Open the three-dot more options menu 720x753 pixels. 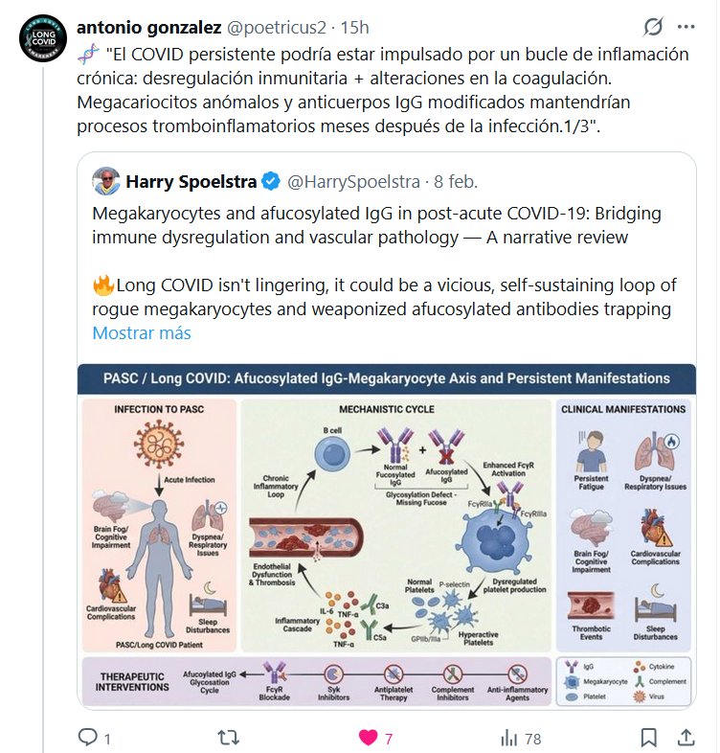click(x=686, y=27)
